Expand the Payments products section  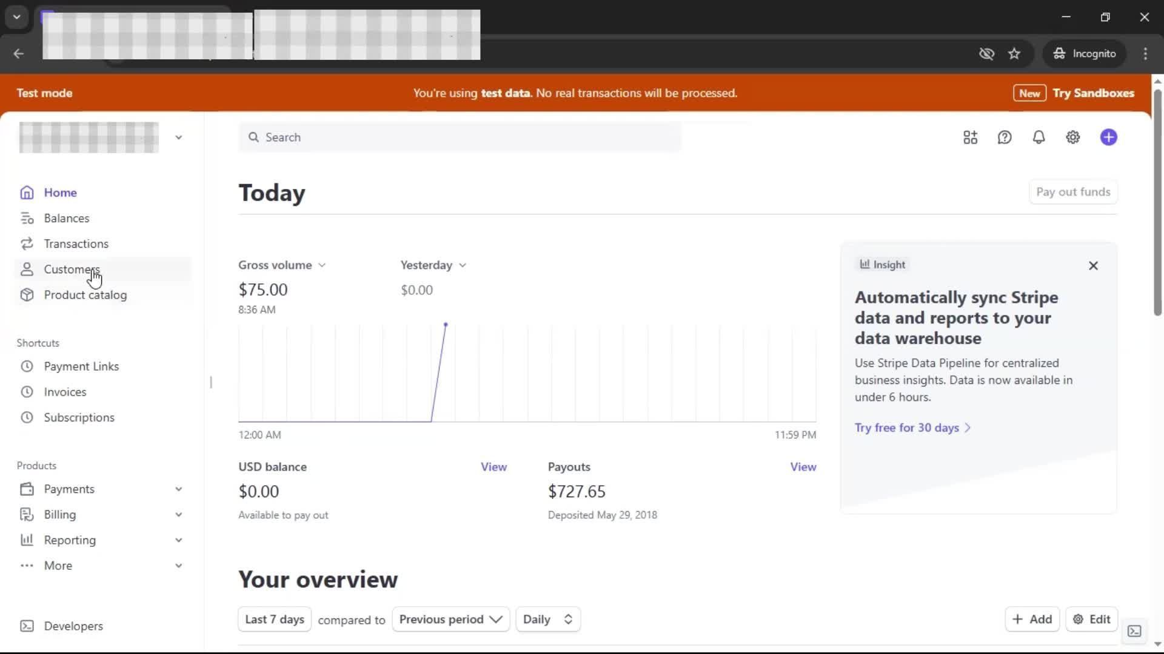click(x=178, y=489)
